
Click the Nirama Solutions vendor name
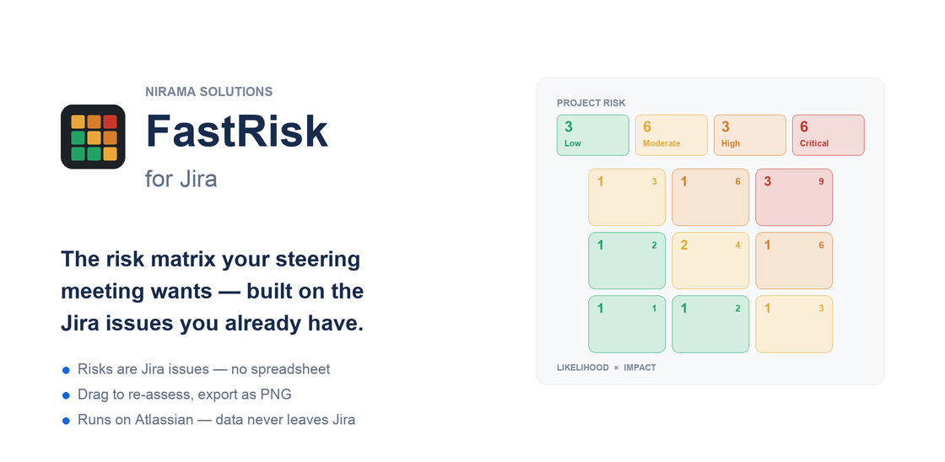point(208,92)
